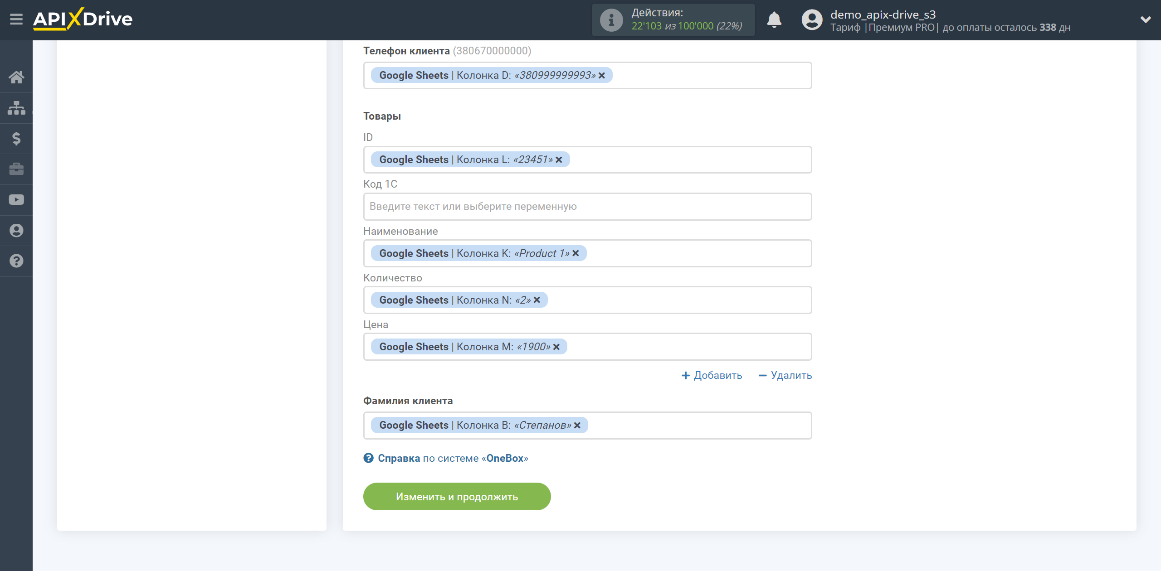
Task: Click the Действия usage counter panel
Action: click(x=673, y=20)
